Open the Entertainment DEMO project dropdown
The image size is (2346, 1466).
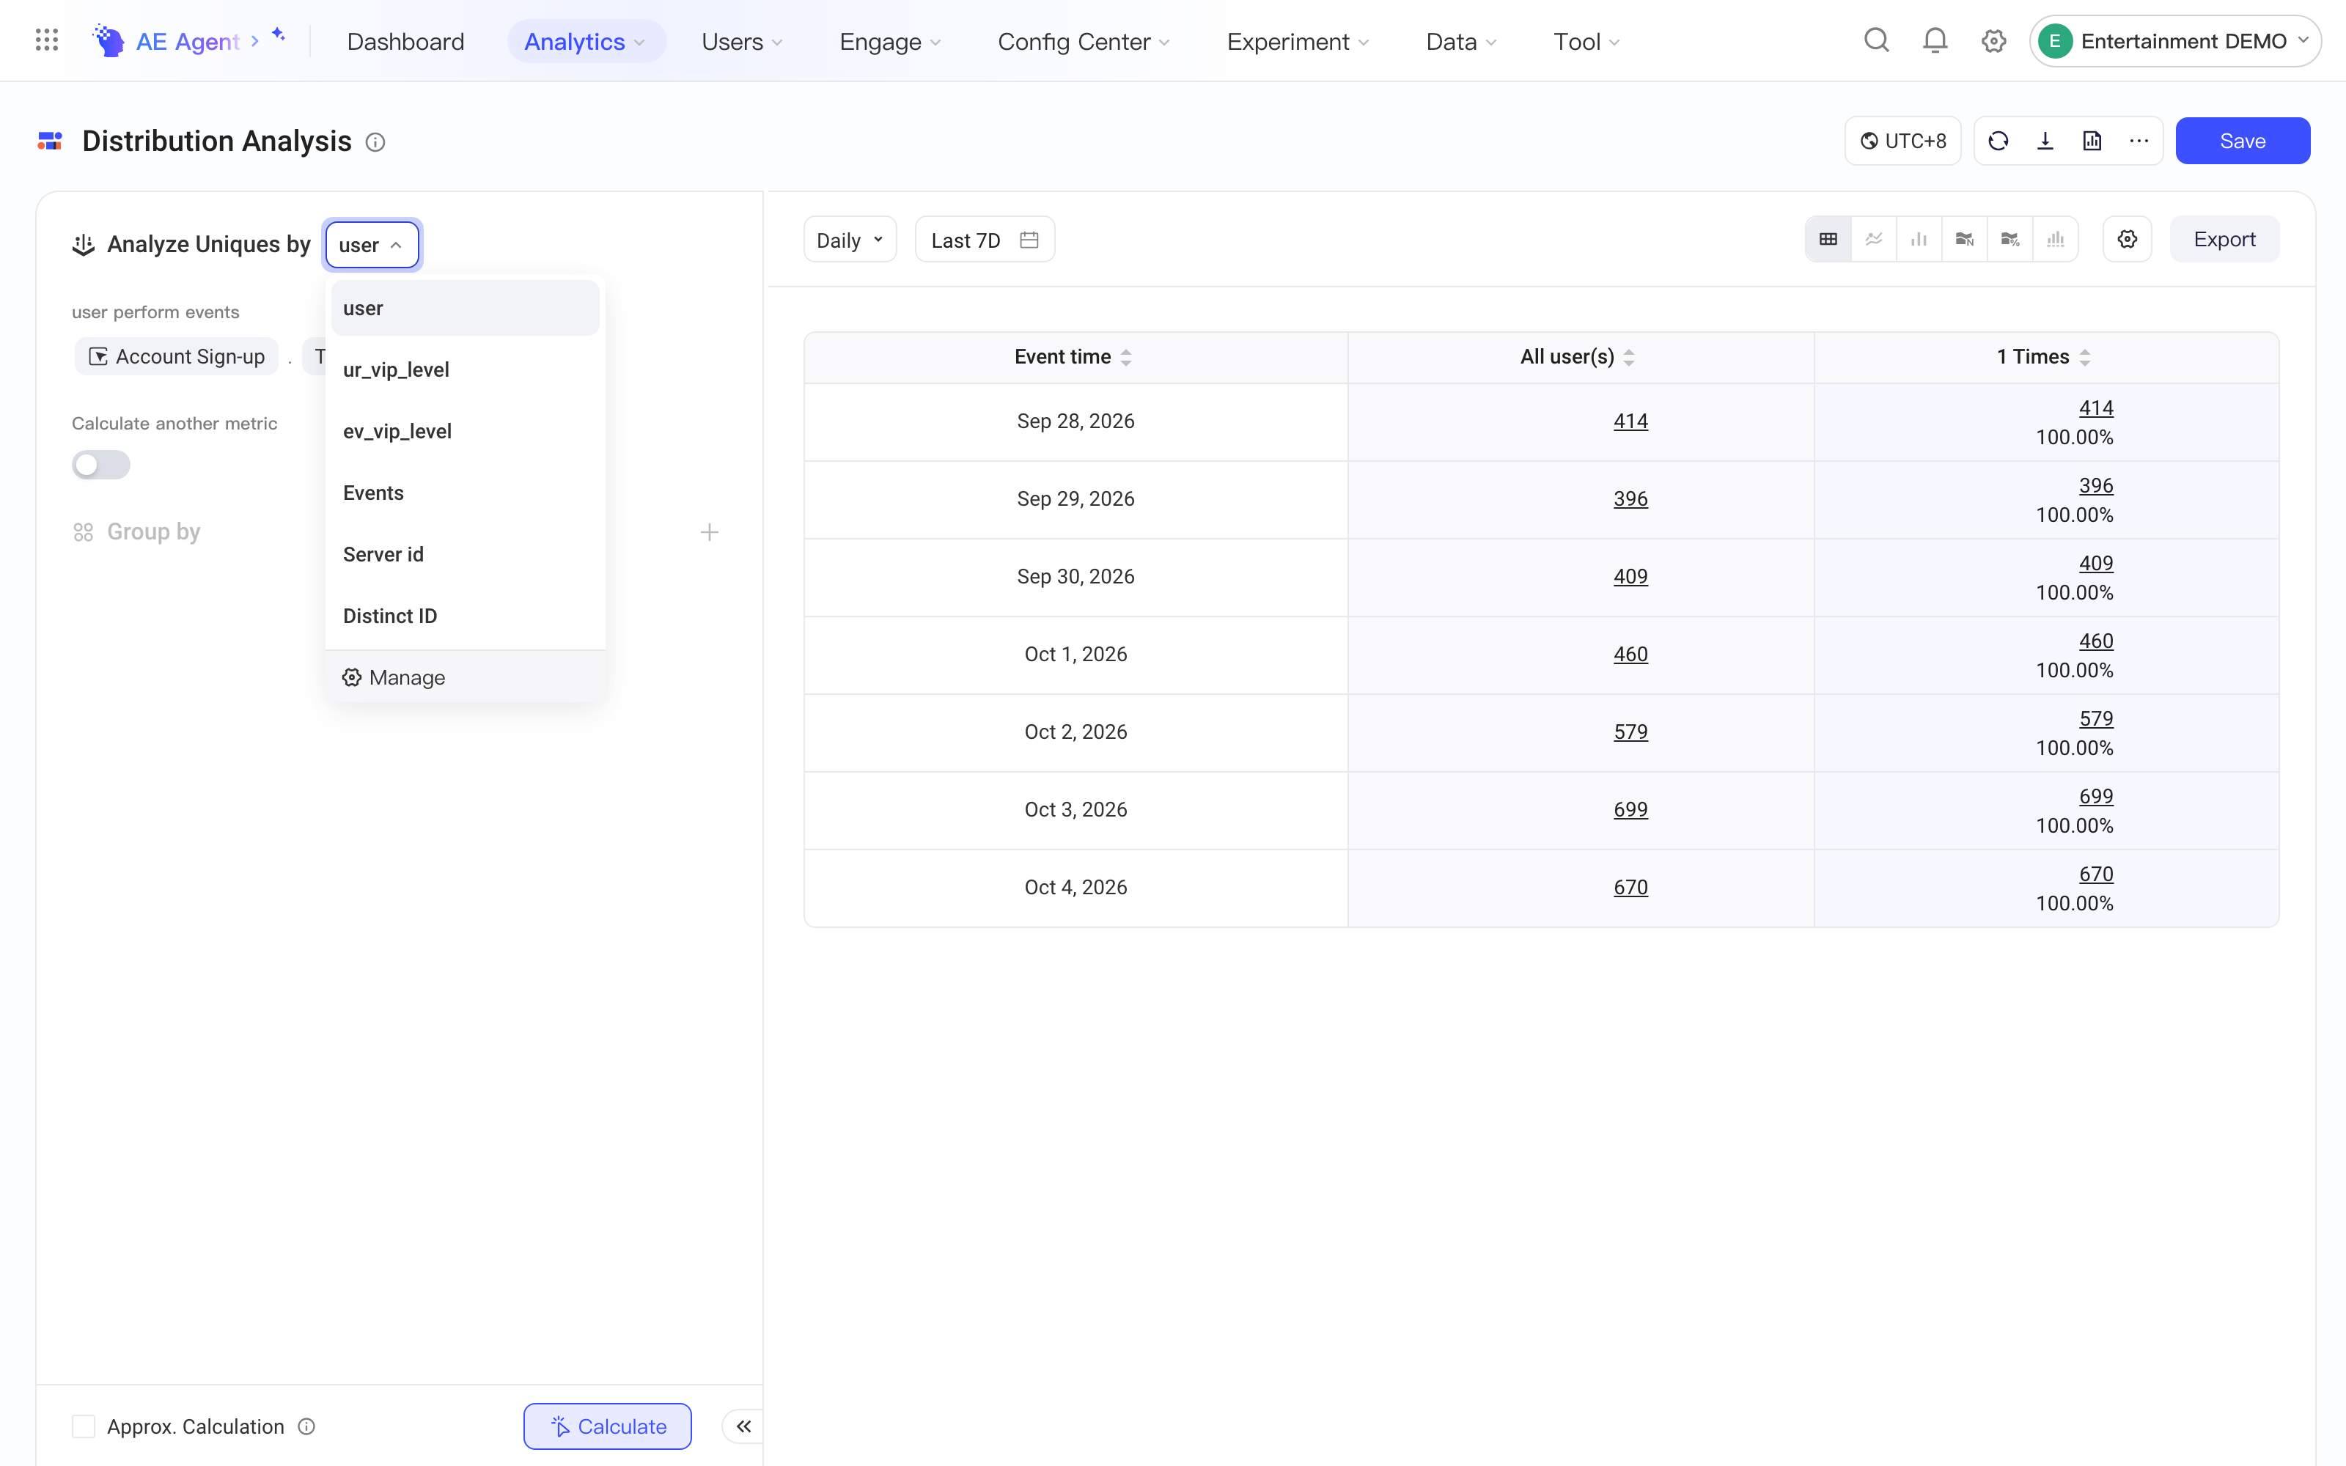pos(2174,41)
